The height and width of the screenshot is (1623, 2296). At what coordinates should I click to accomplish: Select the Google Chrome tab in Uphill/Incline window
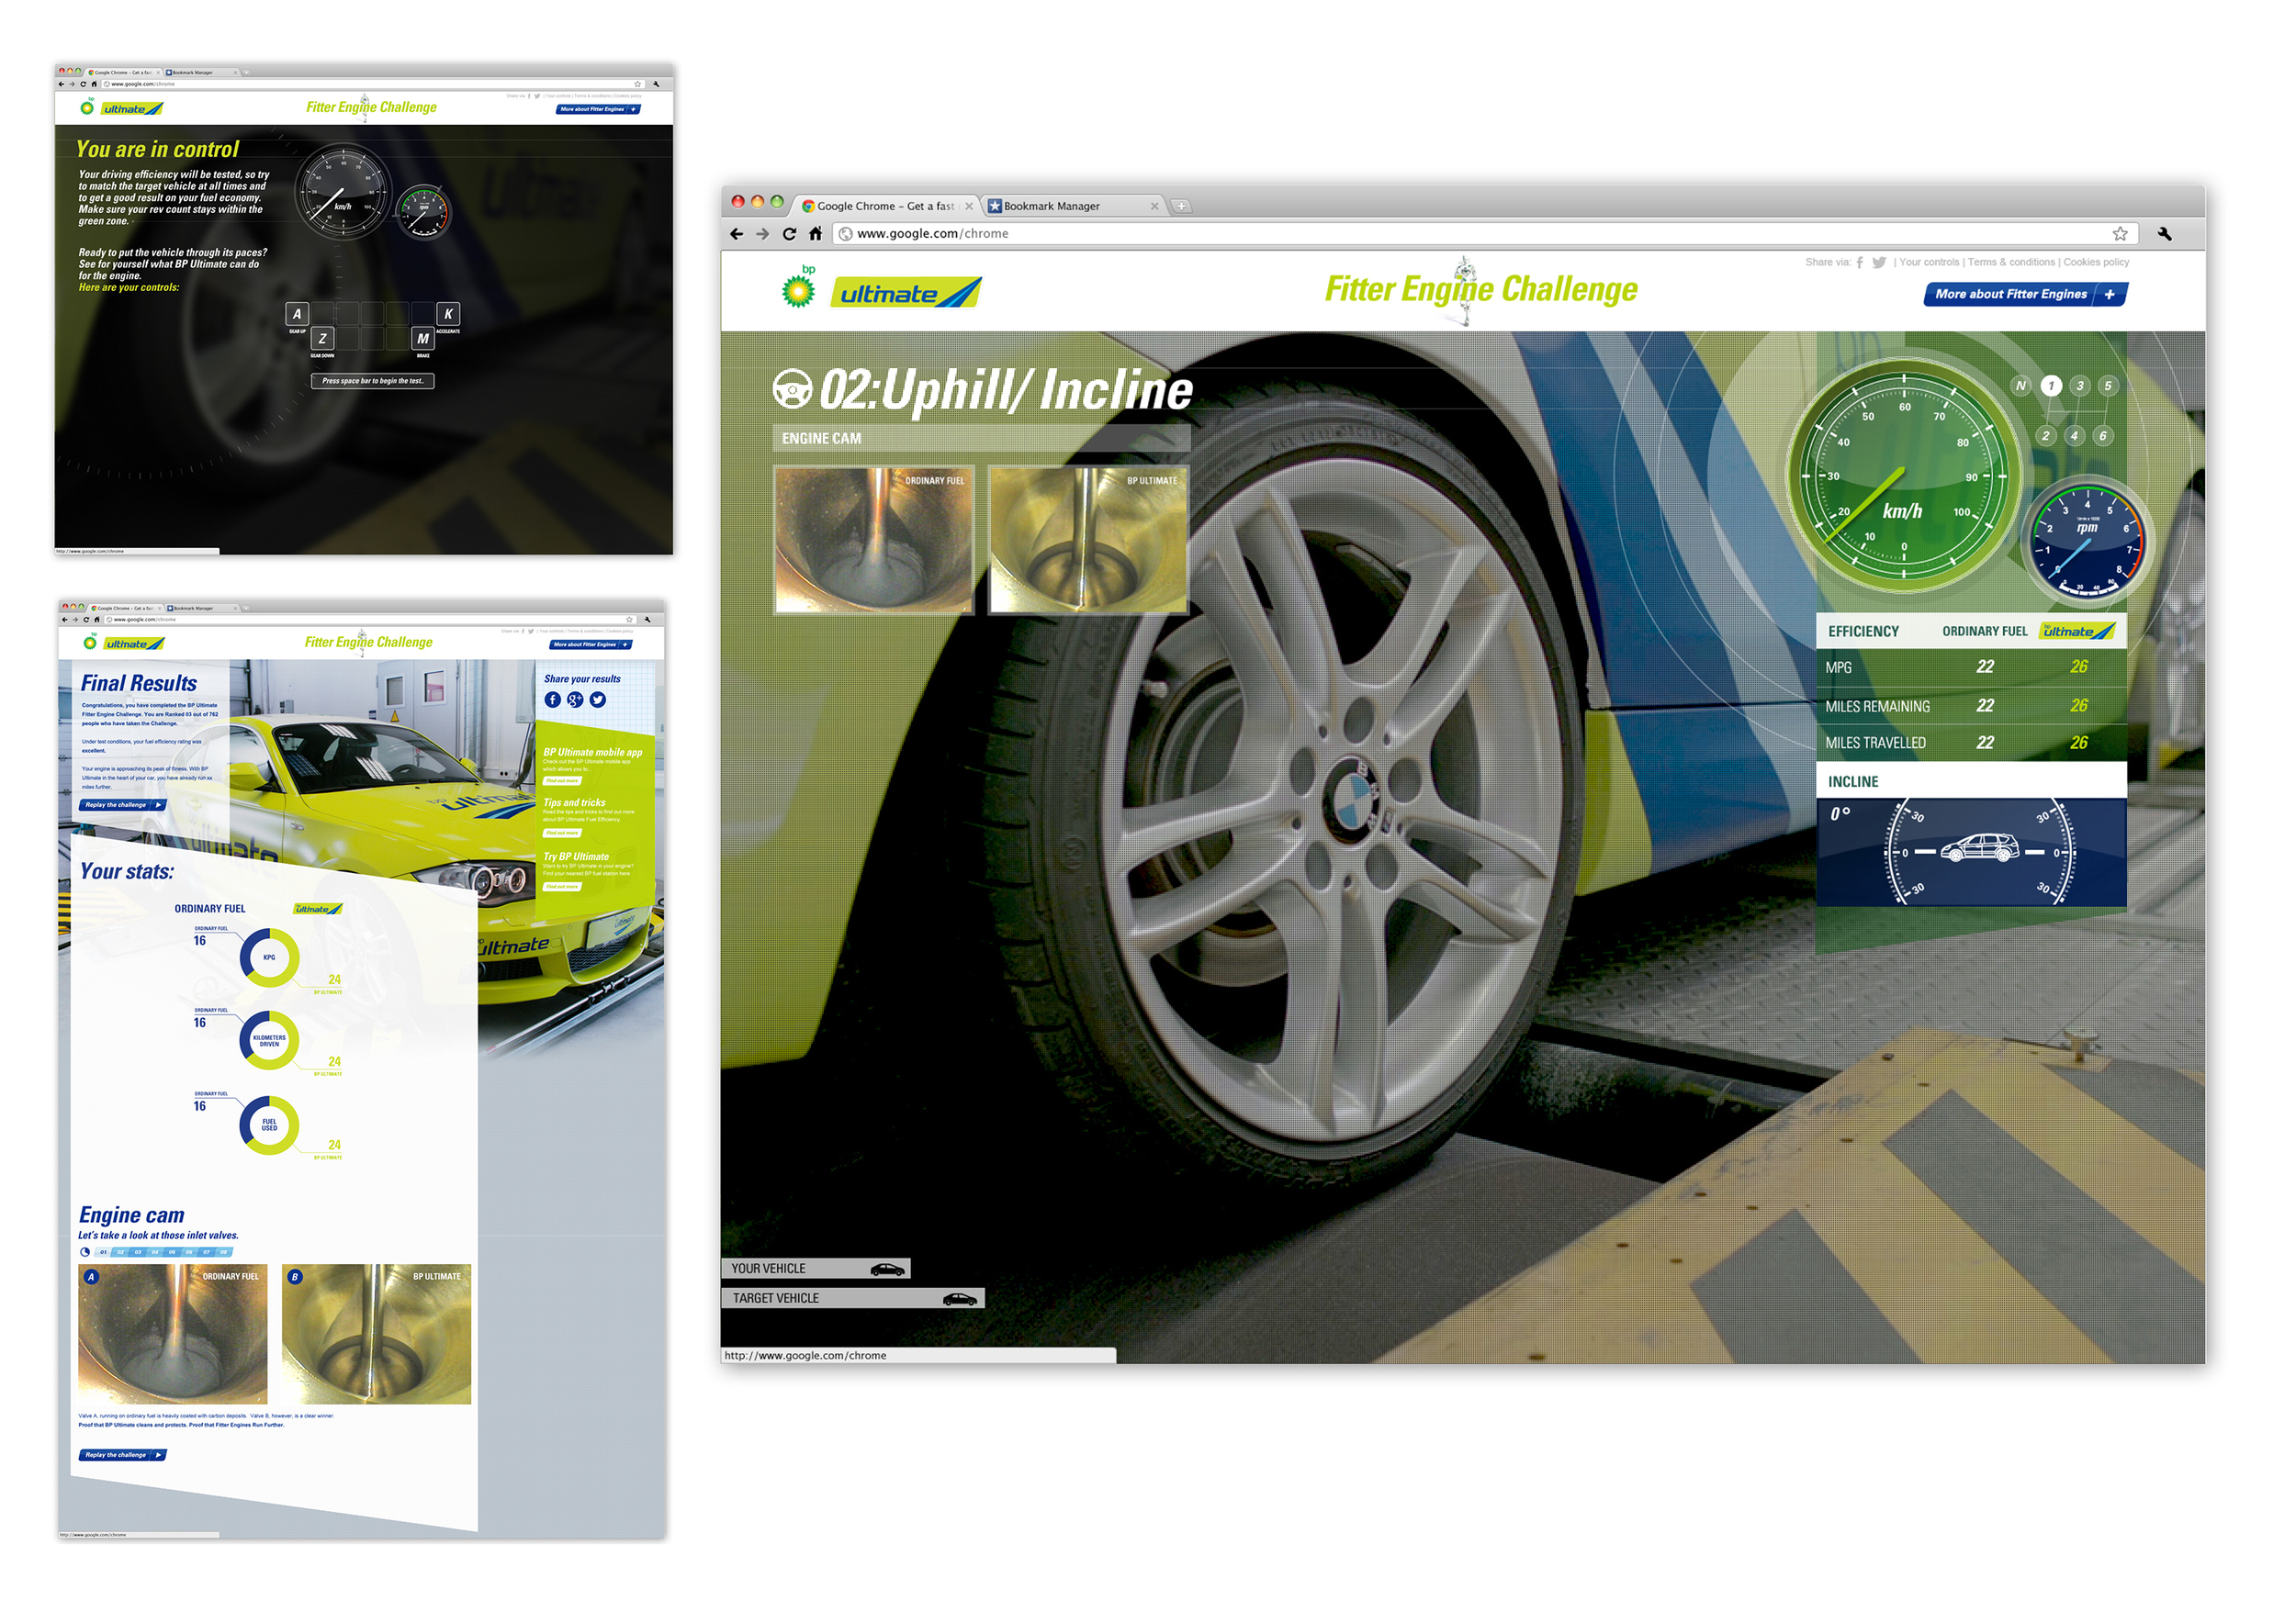coord(885,206)
